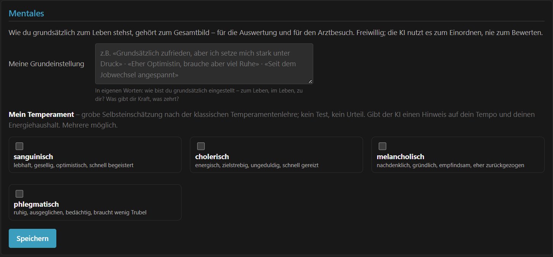553x257 pixels.
Task: Tick the cholerisch checkbox
Action: (201, 146)
